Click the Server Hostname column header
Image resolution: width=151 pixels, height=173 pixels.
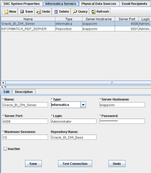(98, 19)
